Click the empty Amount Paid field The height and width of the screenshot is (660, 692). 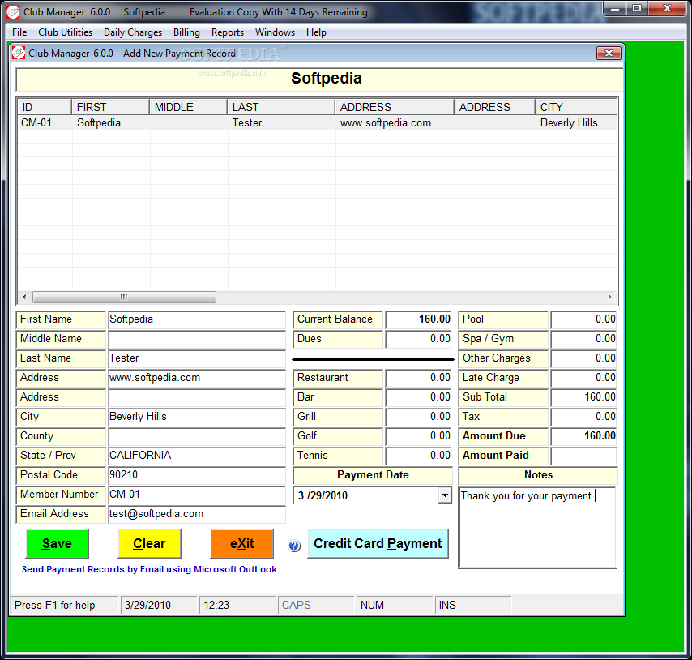pyautogui.click(x=584, y=456)
